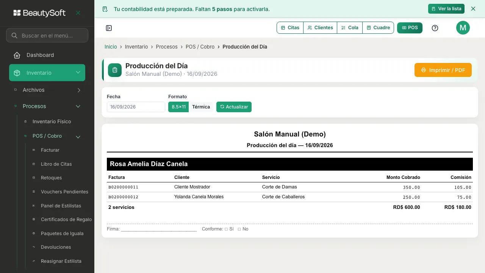Open Vouchers Pendientes in the sidebar
Screen dimensions: 485x273
click(64, 192)
